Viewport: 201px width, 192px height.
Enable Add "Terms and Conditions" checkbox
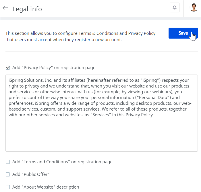(x=8, y=162)
